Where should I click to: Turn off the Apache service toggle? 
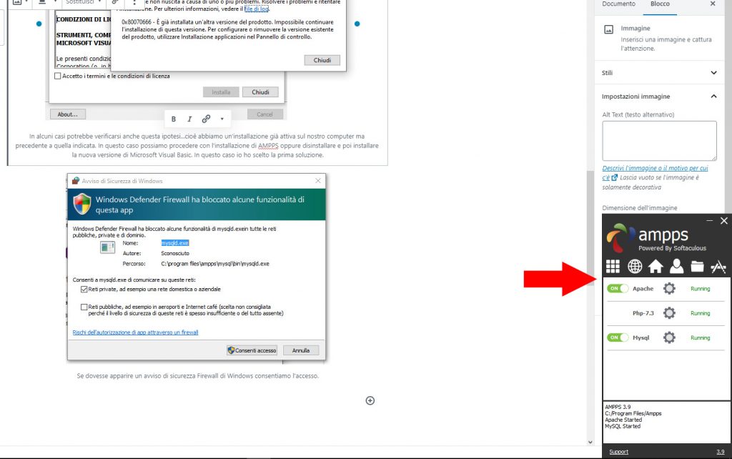tap(616, 288)
